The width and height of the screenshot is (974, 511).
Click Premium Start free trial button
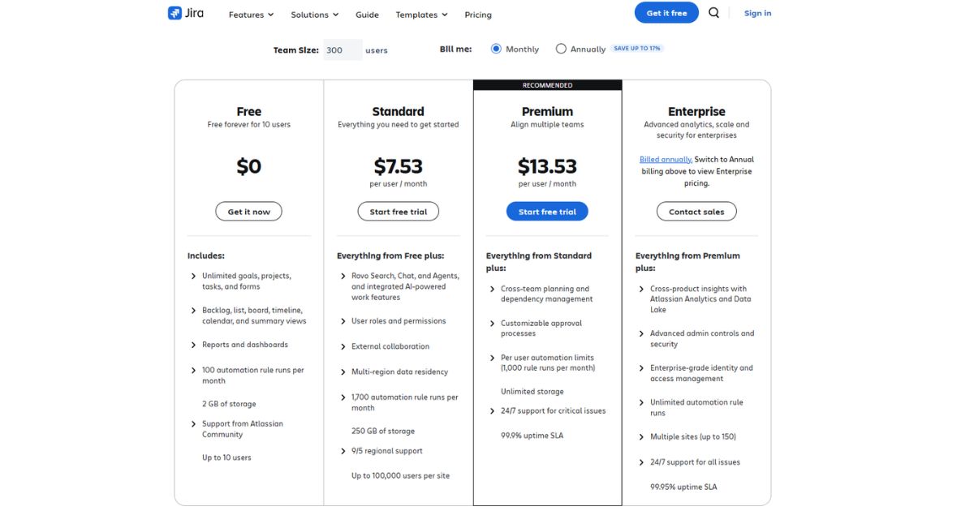tap(547, 212)
